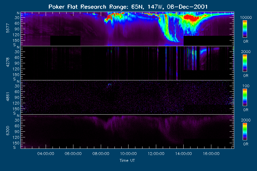Click the plot title Poker Flat Research Range
Screen dimensions: 257x171
(128, 7)
